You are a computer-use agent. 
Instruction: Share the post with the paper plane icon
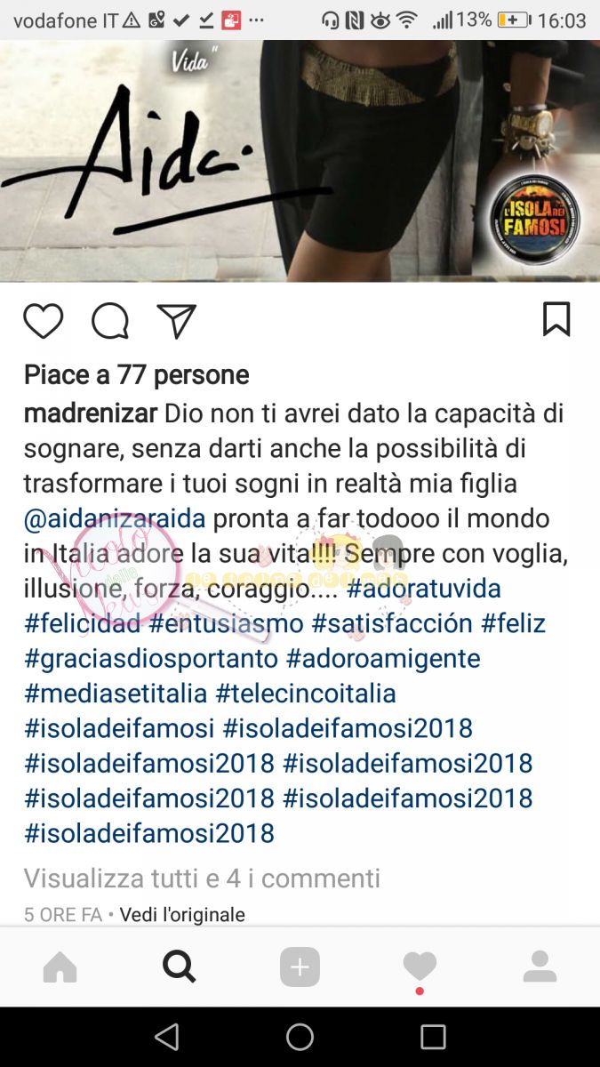point(176,321)
